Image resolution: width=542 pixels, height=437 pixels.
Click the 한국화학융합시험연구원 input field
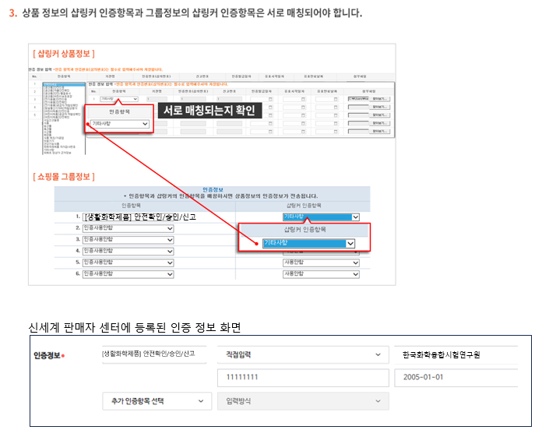[x=455, y=354]
